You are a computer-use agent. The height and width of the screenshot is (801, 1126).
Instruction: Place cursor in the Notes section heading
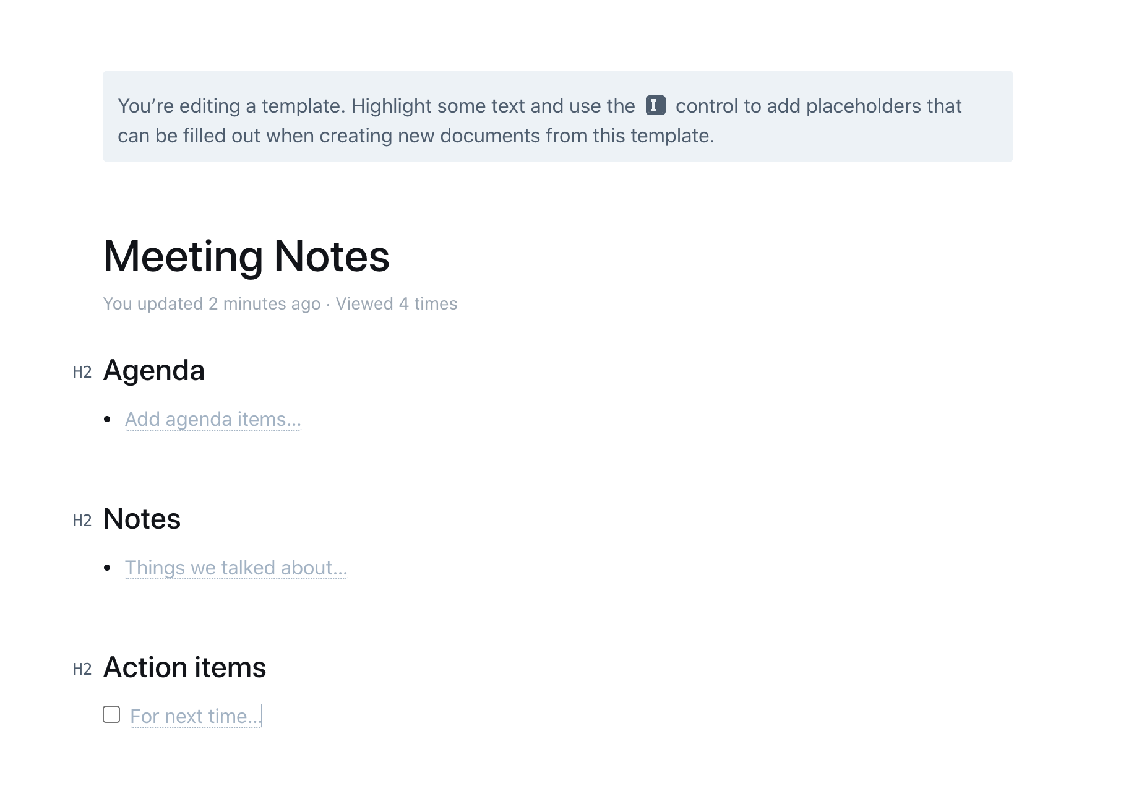tap(142, 519)
